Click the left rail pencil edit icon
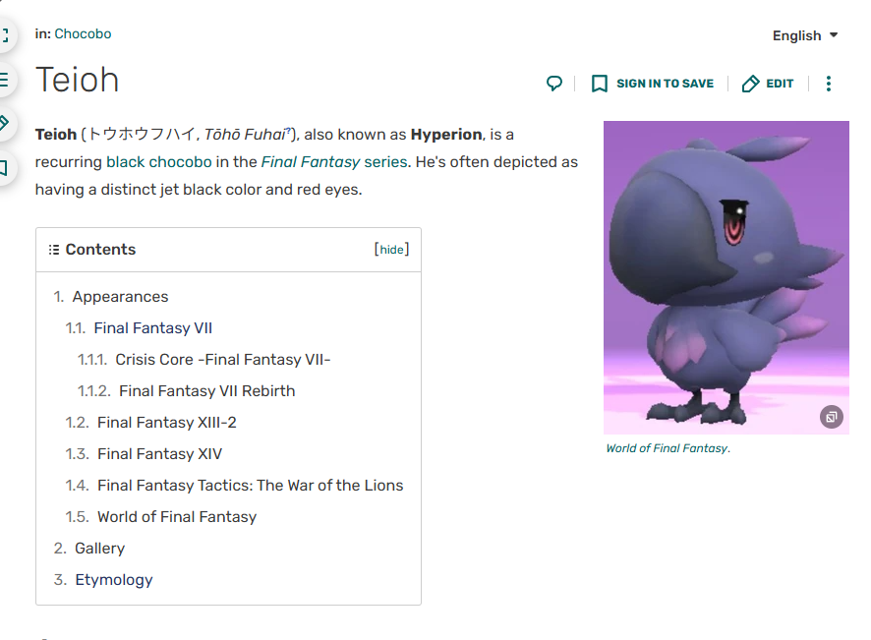Image resolution: width=871 pixels, height=640 pixels. pos(5,123)
